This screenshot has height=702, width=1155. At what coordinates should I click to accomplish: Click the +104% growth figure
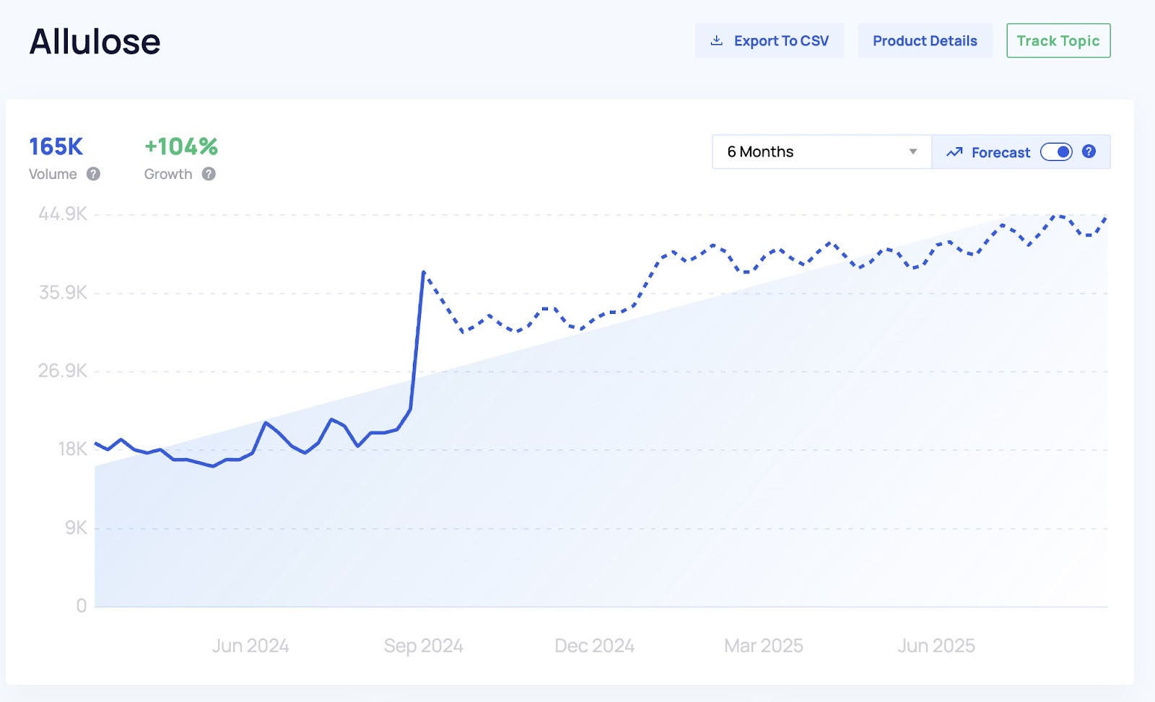[x=181, y=146]
